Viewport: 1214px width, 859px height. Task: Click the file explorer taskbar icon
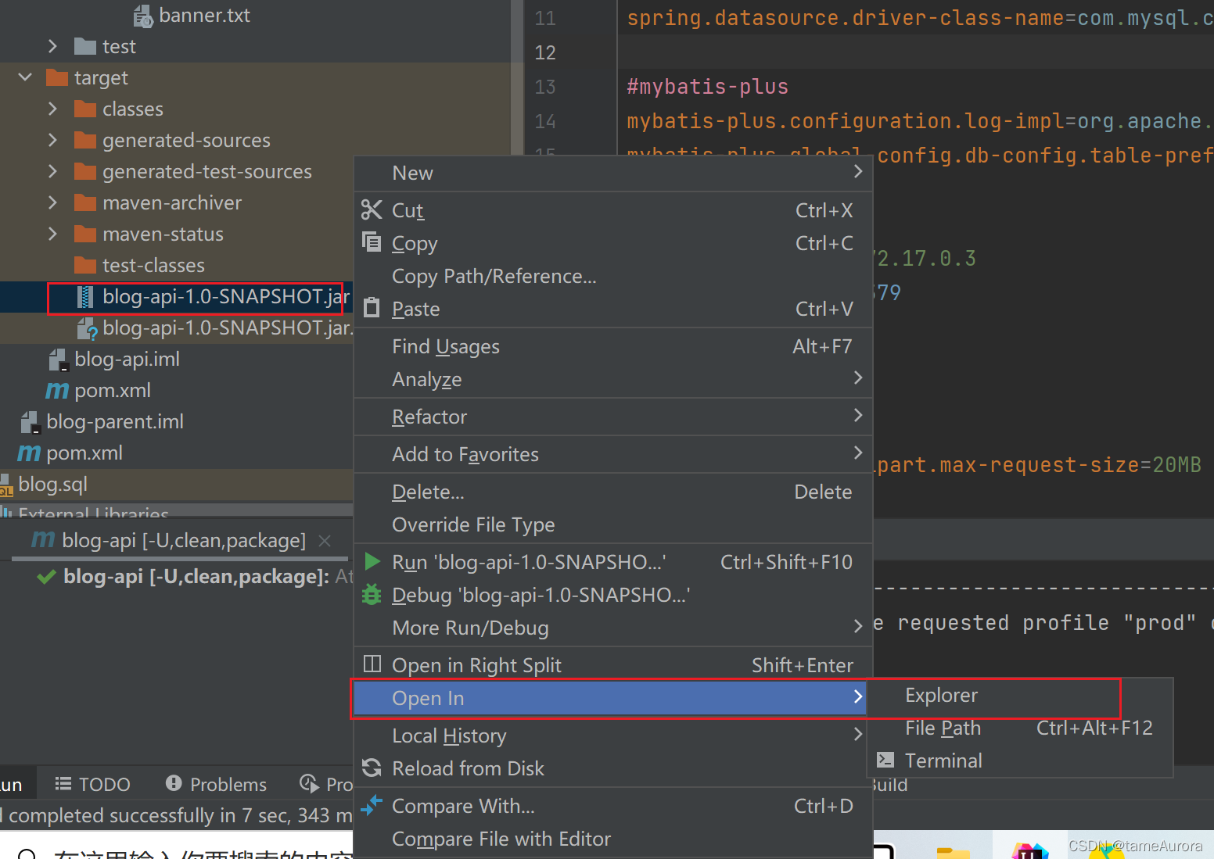953,852
